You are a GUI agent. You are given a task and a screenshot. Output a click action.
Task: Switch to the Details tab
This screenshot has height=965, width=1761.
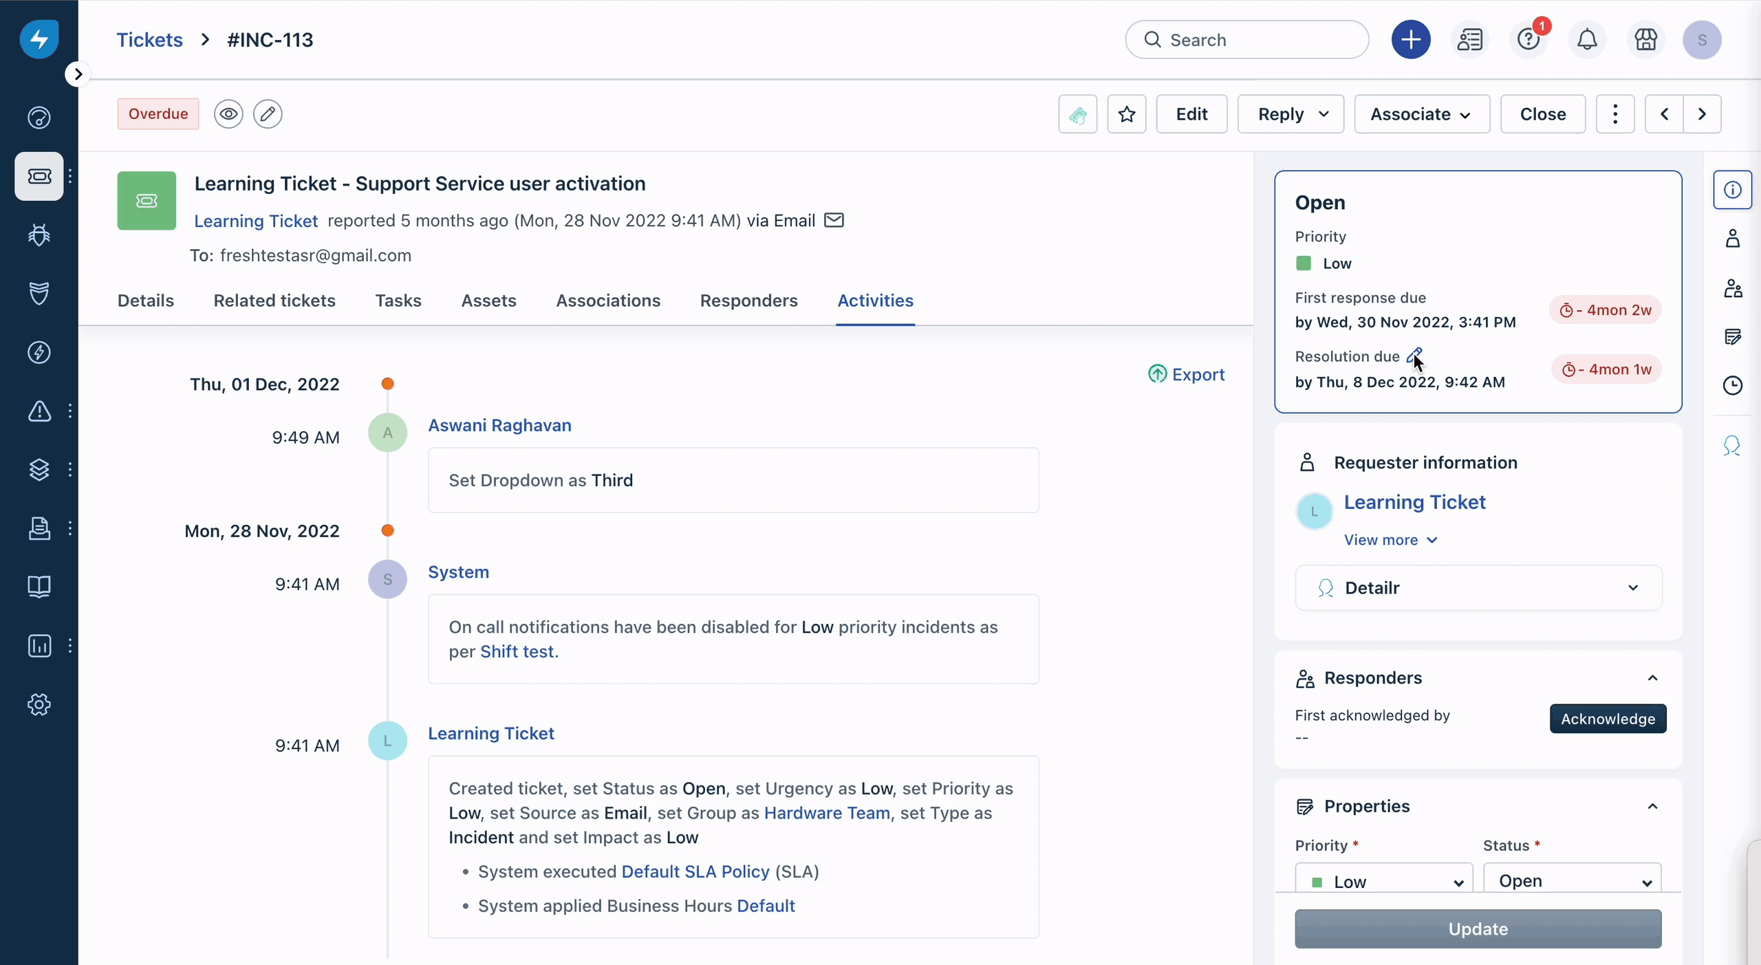145,301
